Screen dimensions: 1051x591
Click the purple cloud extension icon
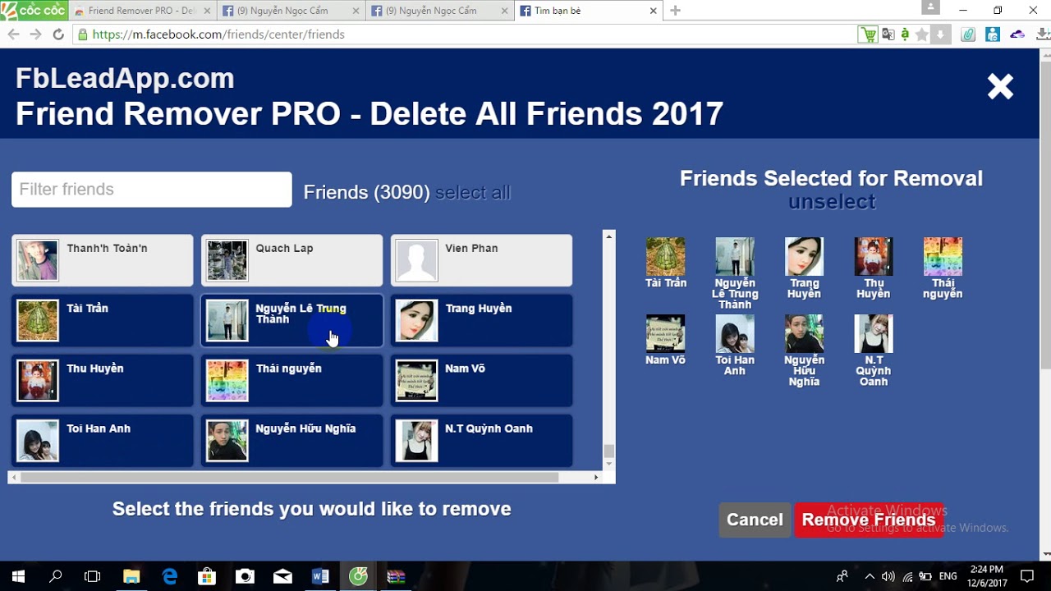(x=1017, y=34)
